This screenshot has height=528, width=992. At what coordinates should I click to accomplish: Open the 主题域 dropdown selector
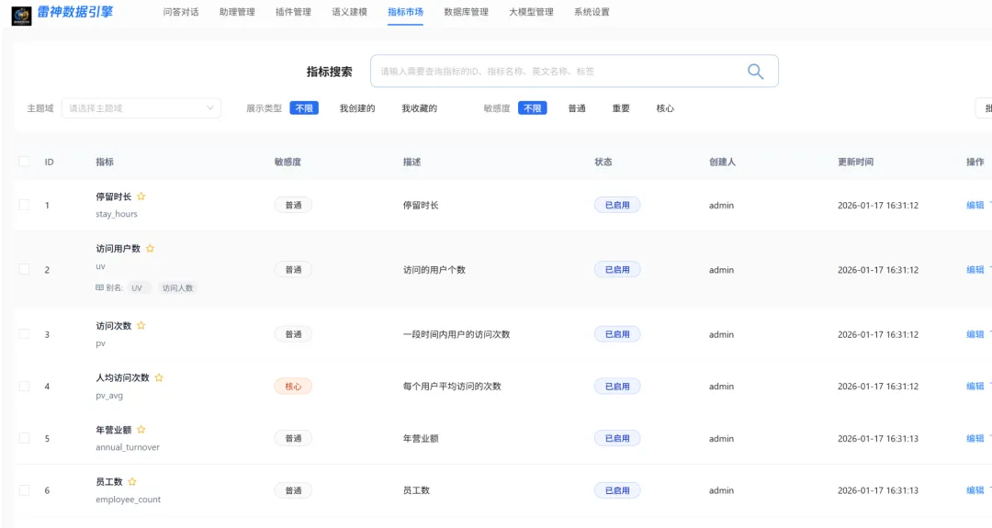pyautogui.click(x=141, y=108)
